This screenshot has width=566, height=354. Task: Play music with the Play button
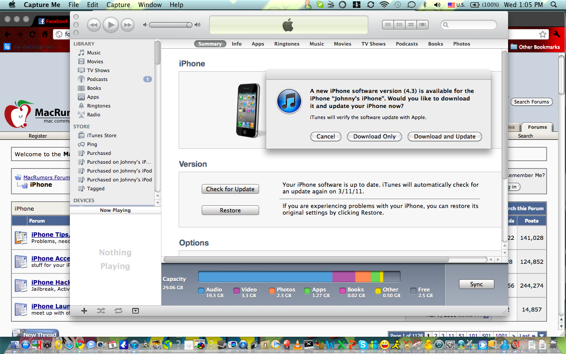coord(111,25)
